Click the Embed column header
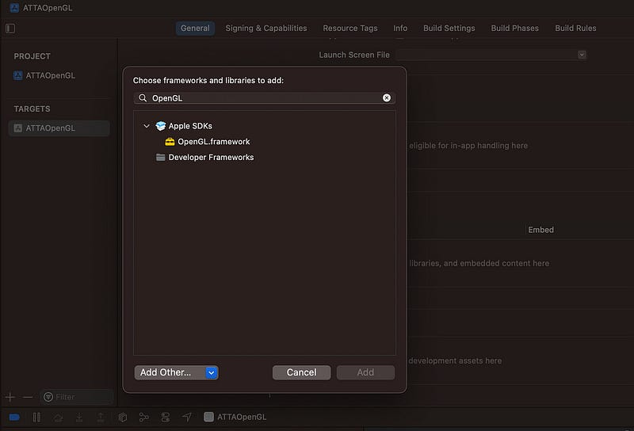The height and width of the screenshot is (431, 634). tap(540, 230)
